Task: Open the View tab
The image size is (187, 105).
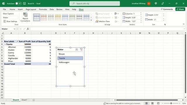Action: (x=67, y=9)
